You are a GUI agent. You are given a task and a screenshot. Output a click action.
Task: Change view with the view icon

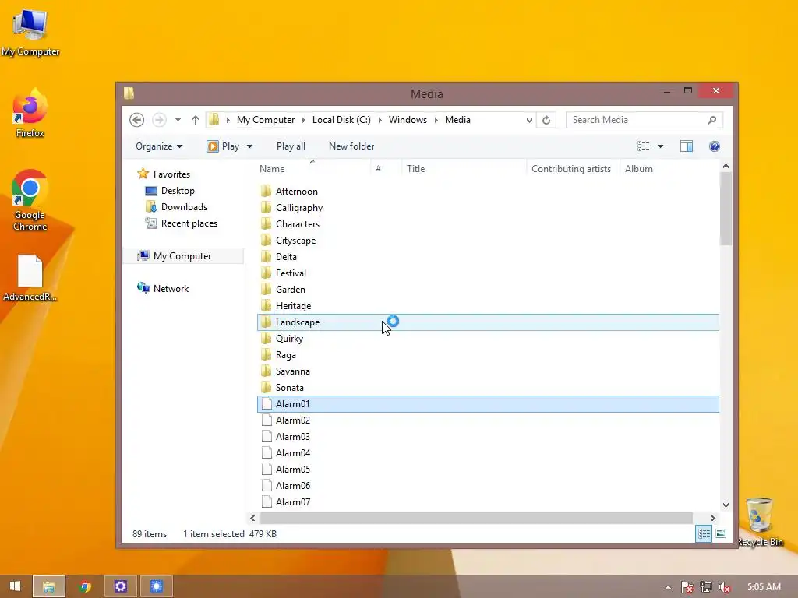click(643, 146)
